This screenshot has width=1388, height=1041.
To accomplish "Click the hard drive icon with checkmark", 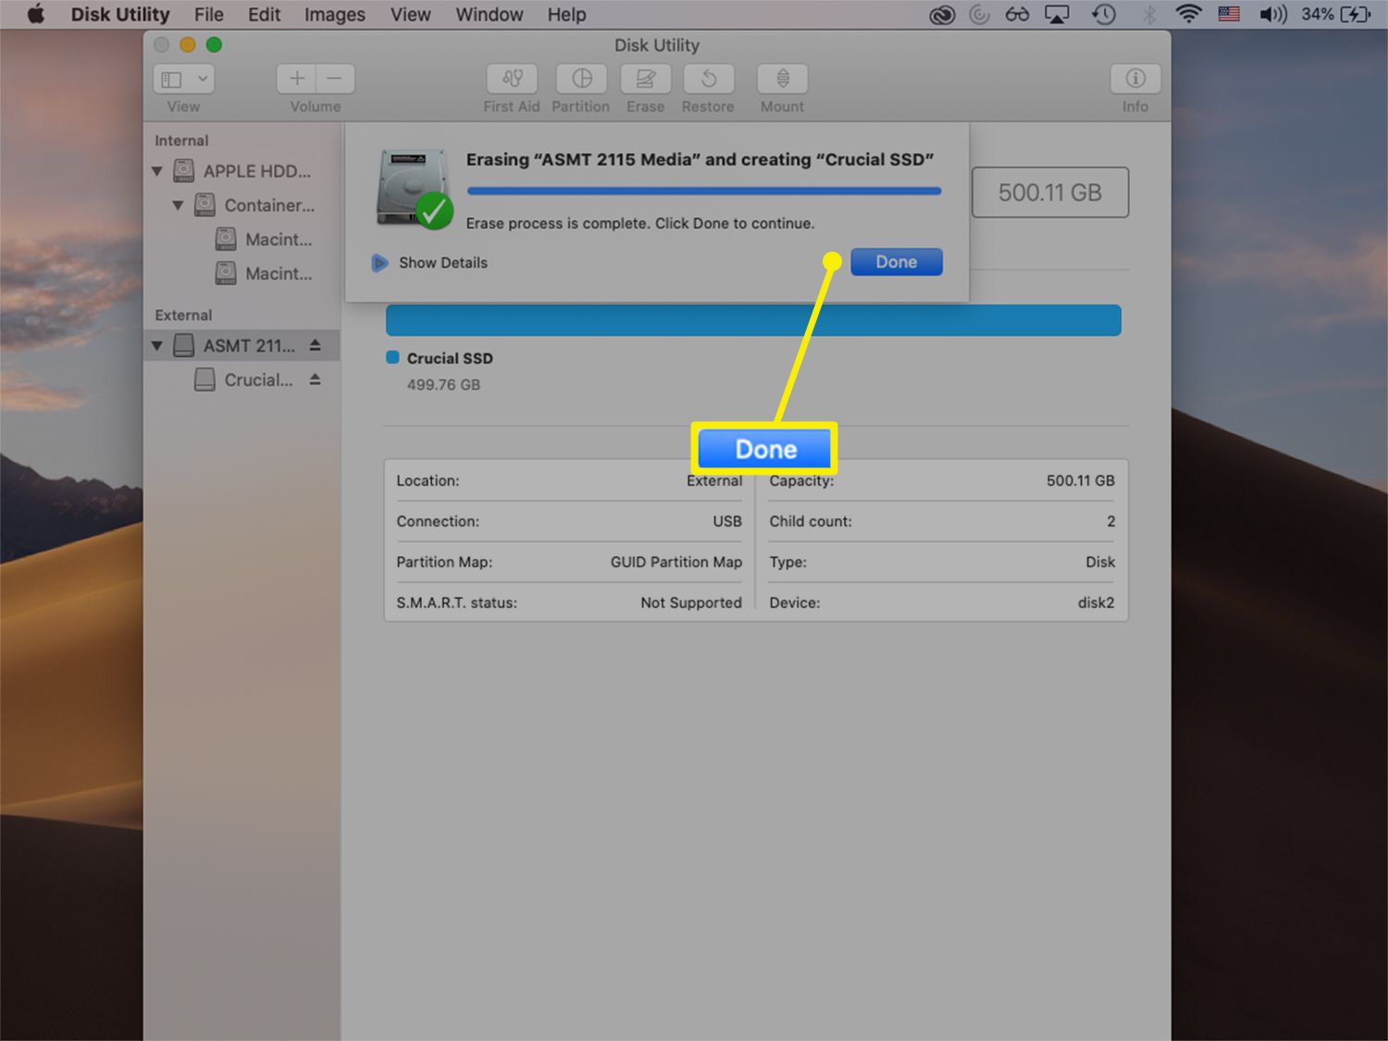I will click(x=415, y=189).
